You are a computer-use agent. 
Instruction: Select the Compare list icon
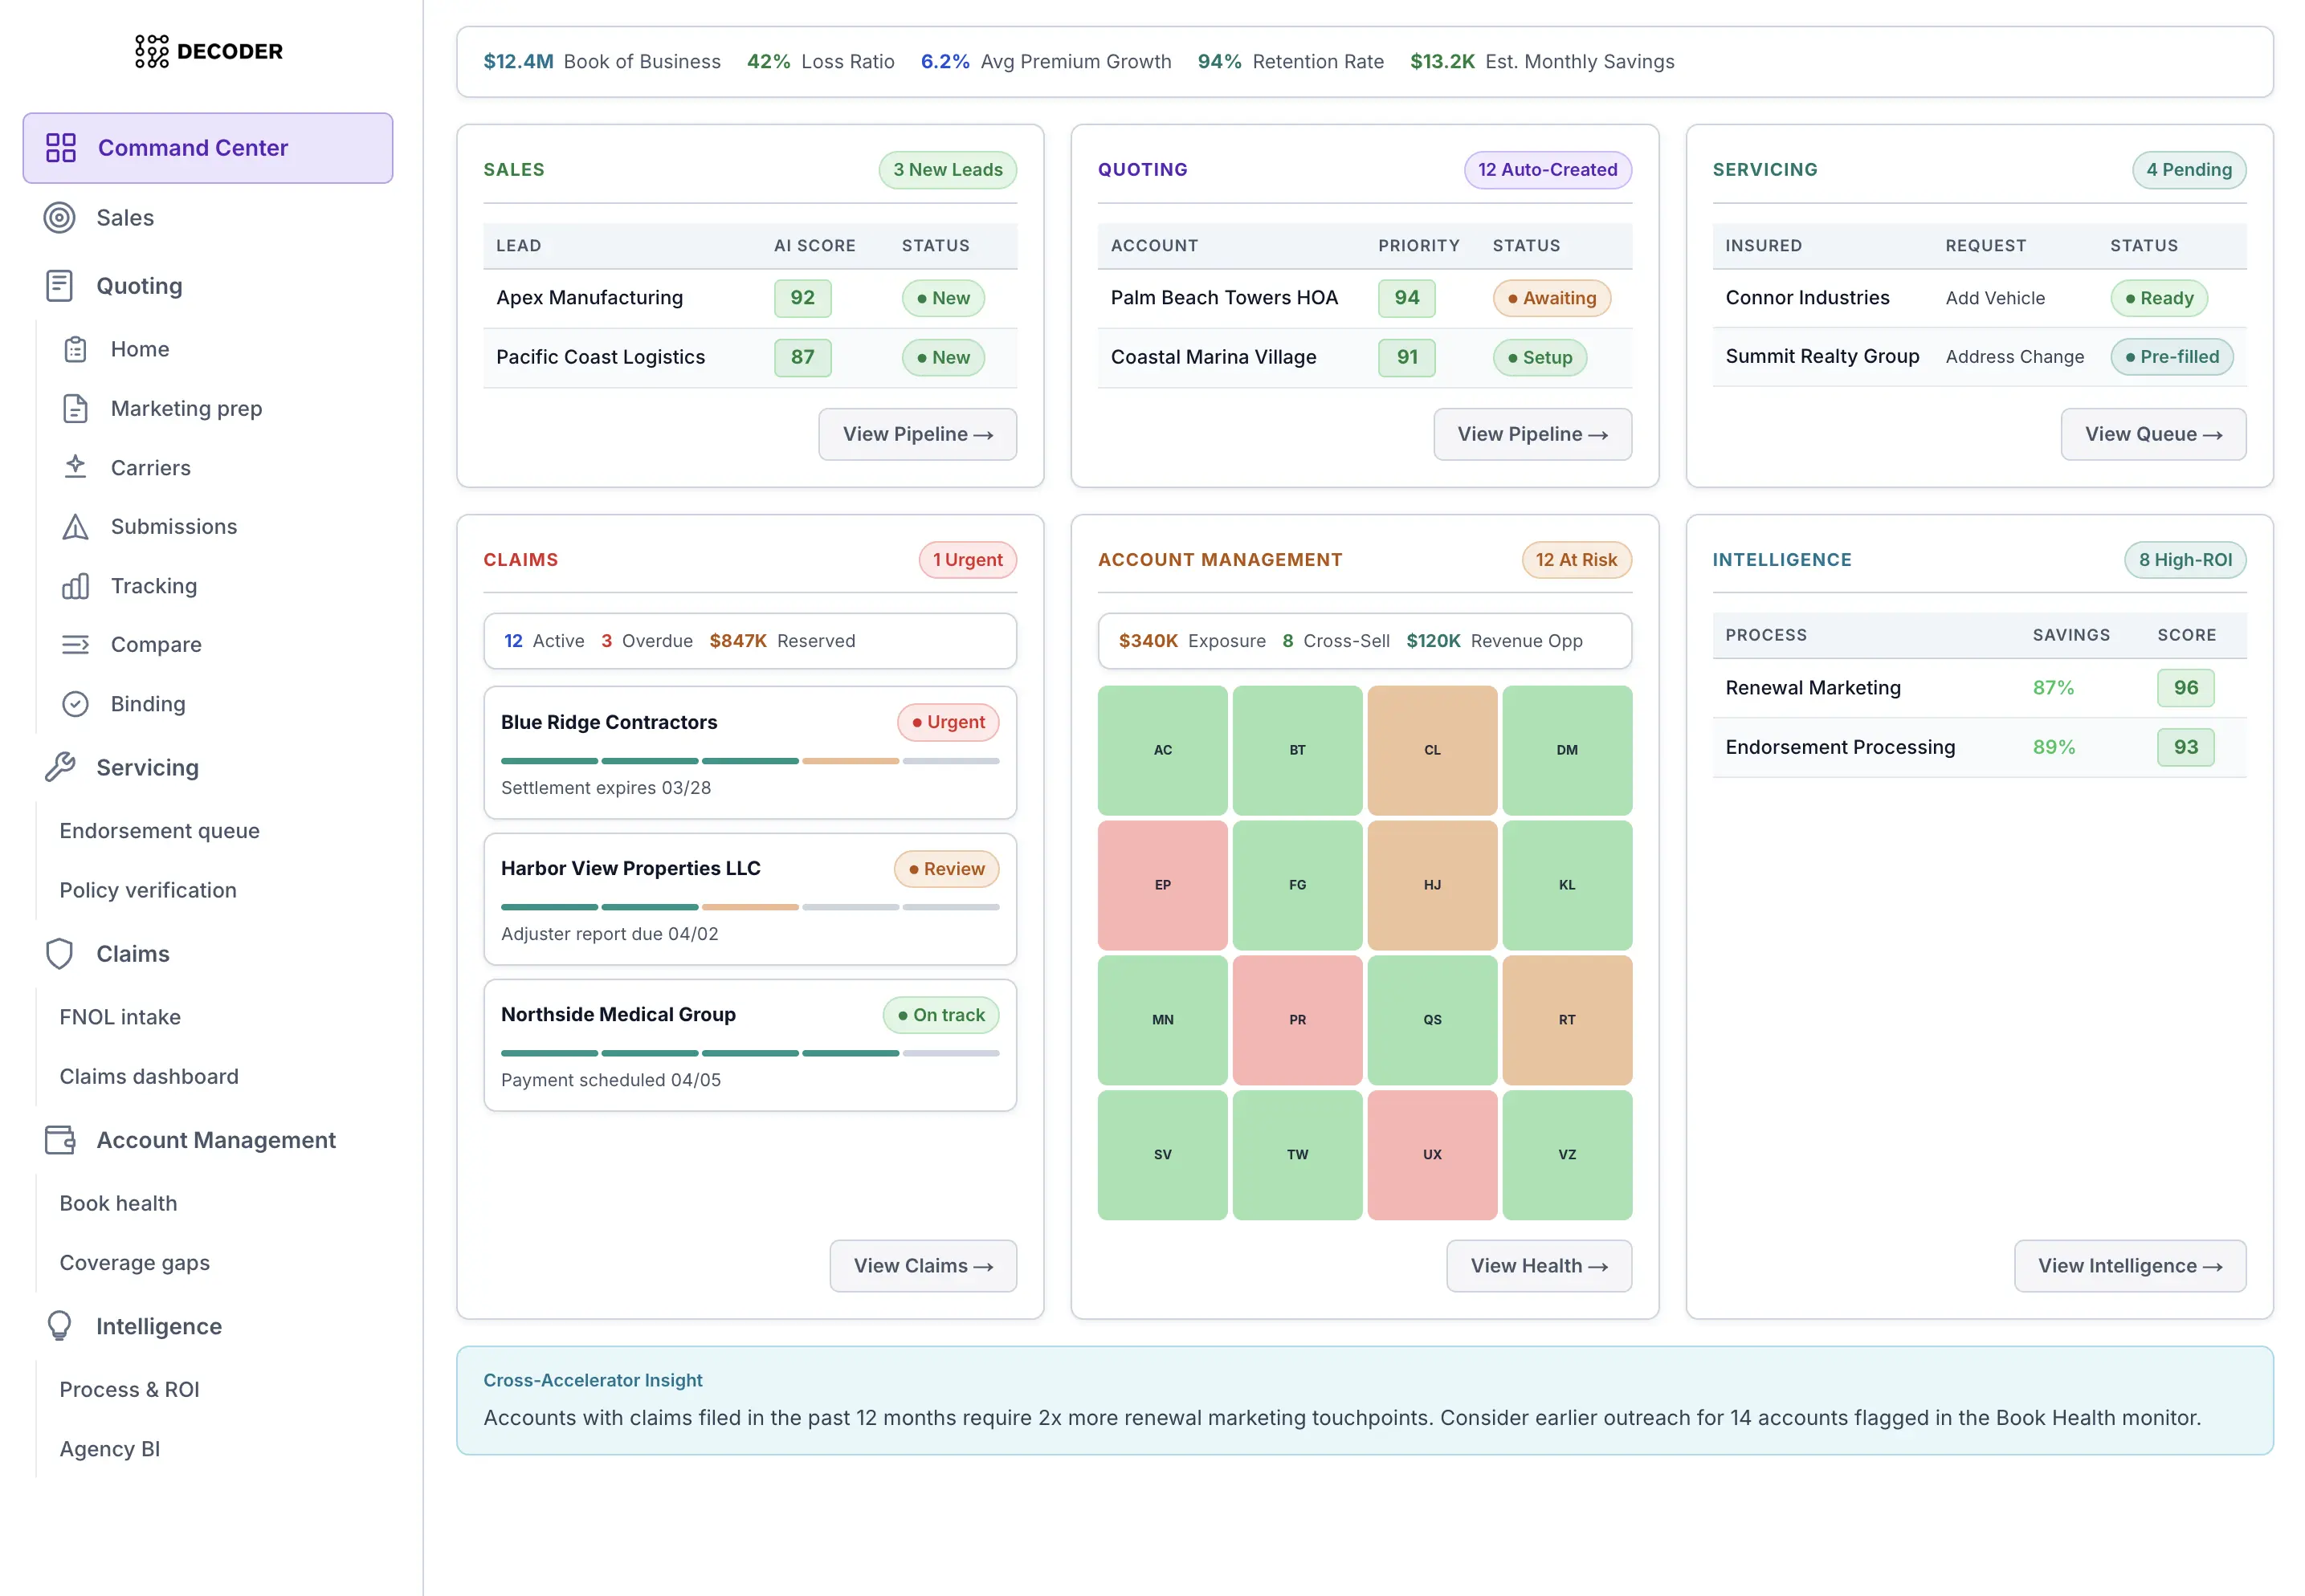(x=76, y=644)
